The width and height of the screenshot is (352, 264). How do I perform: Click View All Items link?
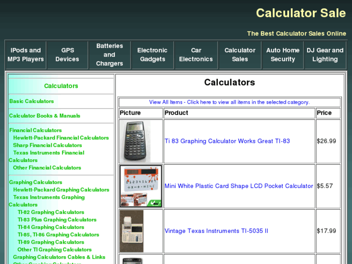229,102
